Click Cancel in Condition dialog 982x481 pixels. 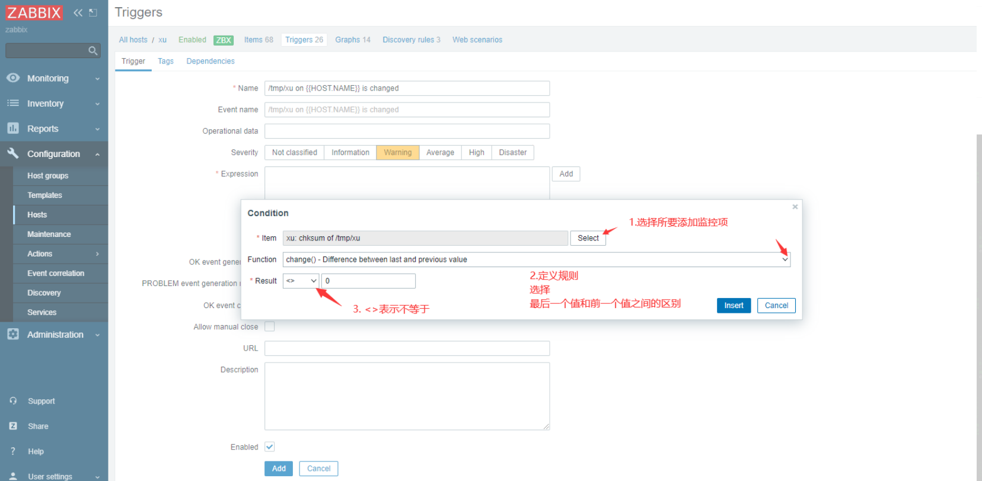coord(776,306)
